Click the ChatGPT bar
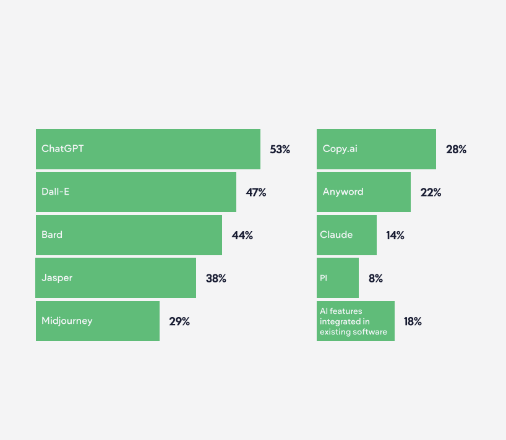 point(148,149)
